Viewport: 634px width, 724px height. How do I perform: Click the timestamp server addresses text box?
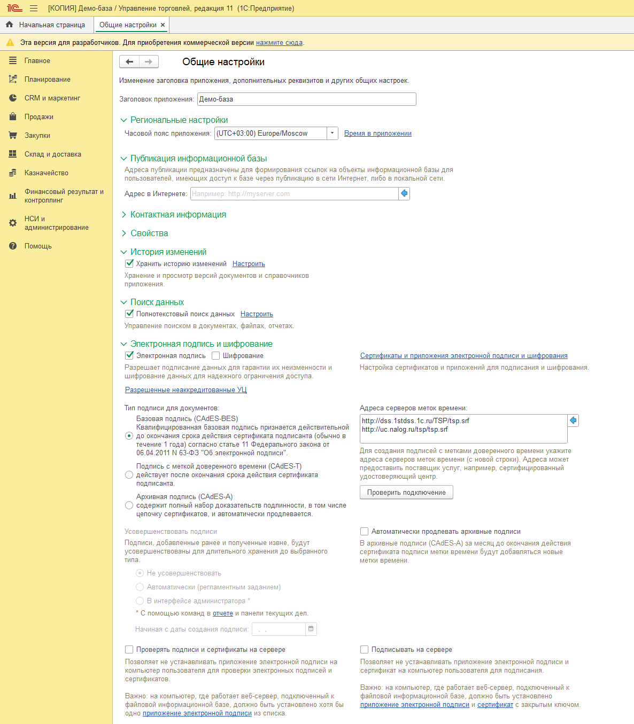coord(463,429)
